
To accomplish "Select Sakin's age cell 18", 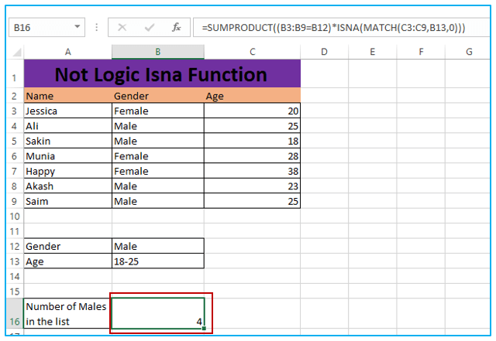I will 252,141.
